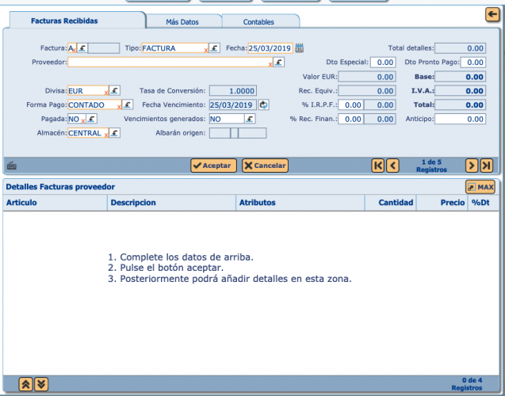The image size is (505, 396).
Task: Open the Forma Pago lookup
Action: tap(127, 105)
